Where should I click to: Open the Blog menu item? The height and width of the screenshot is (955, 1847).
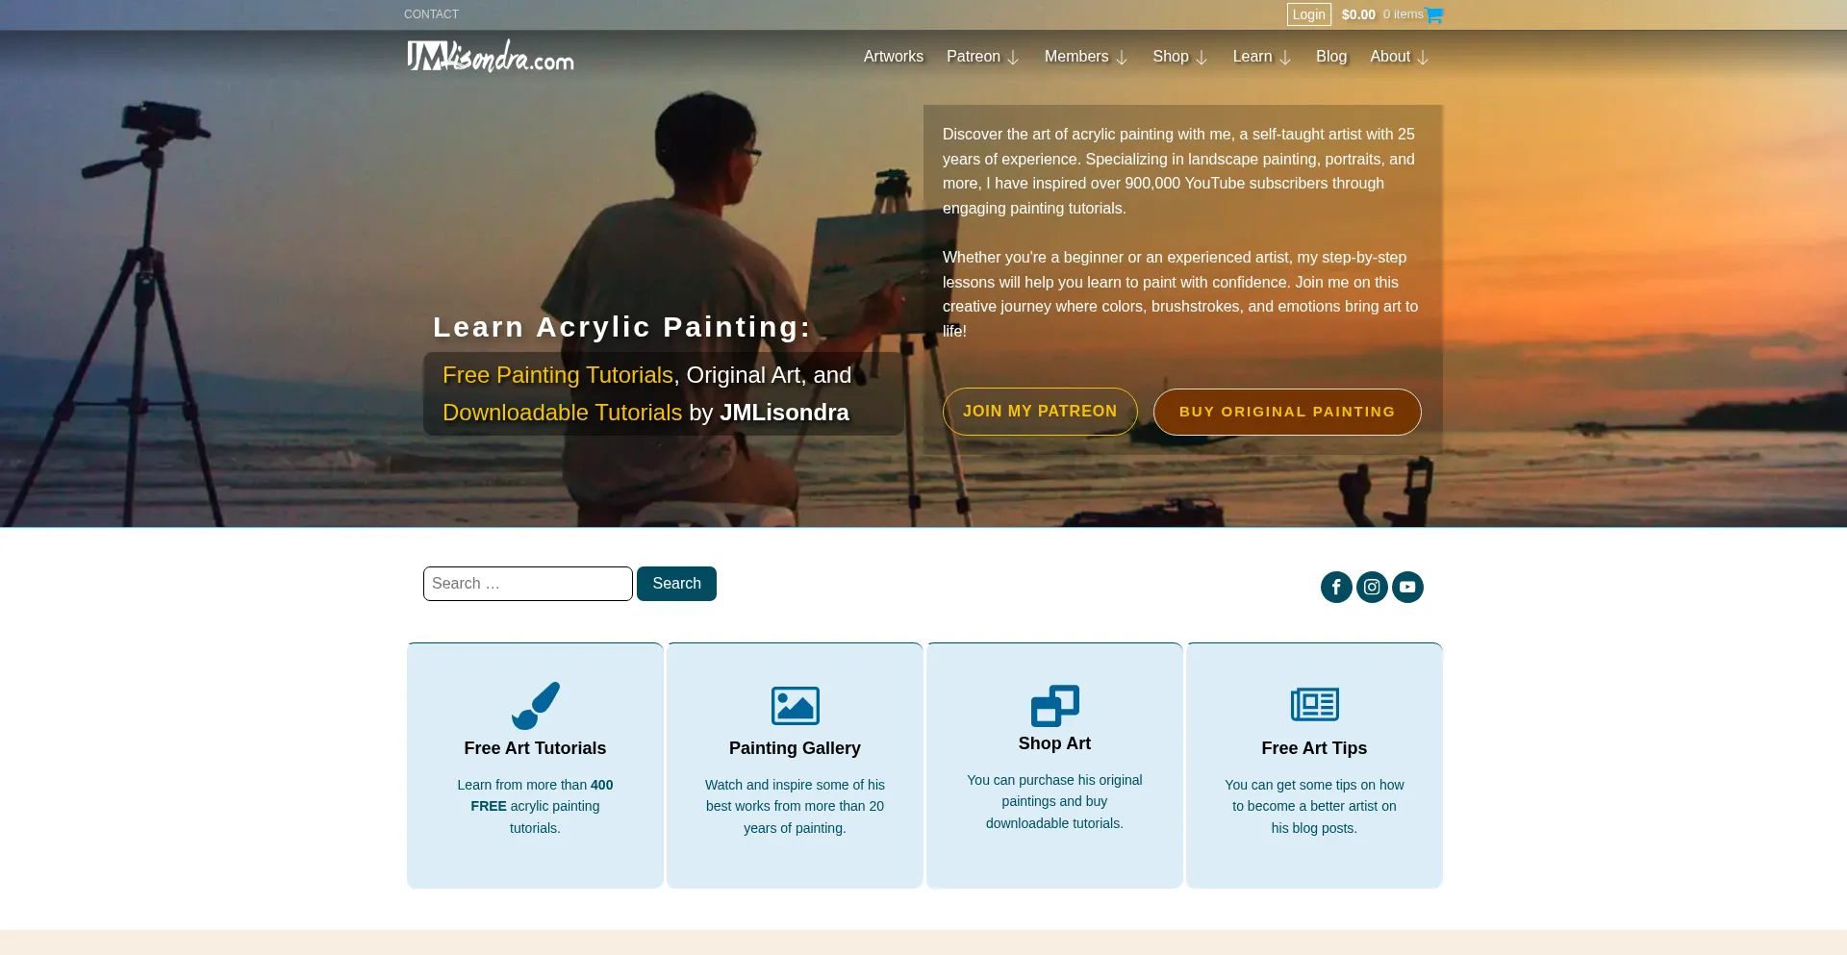tap(1331, 57)
